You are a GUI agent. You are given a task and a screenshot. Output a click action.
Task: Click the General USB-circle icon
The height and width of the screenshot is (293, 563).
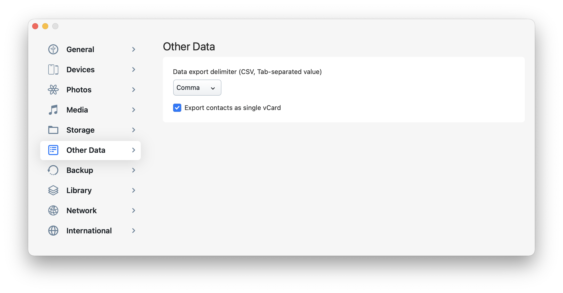click(x=53, y=49)
